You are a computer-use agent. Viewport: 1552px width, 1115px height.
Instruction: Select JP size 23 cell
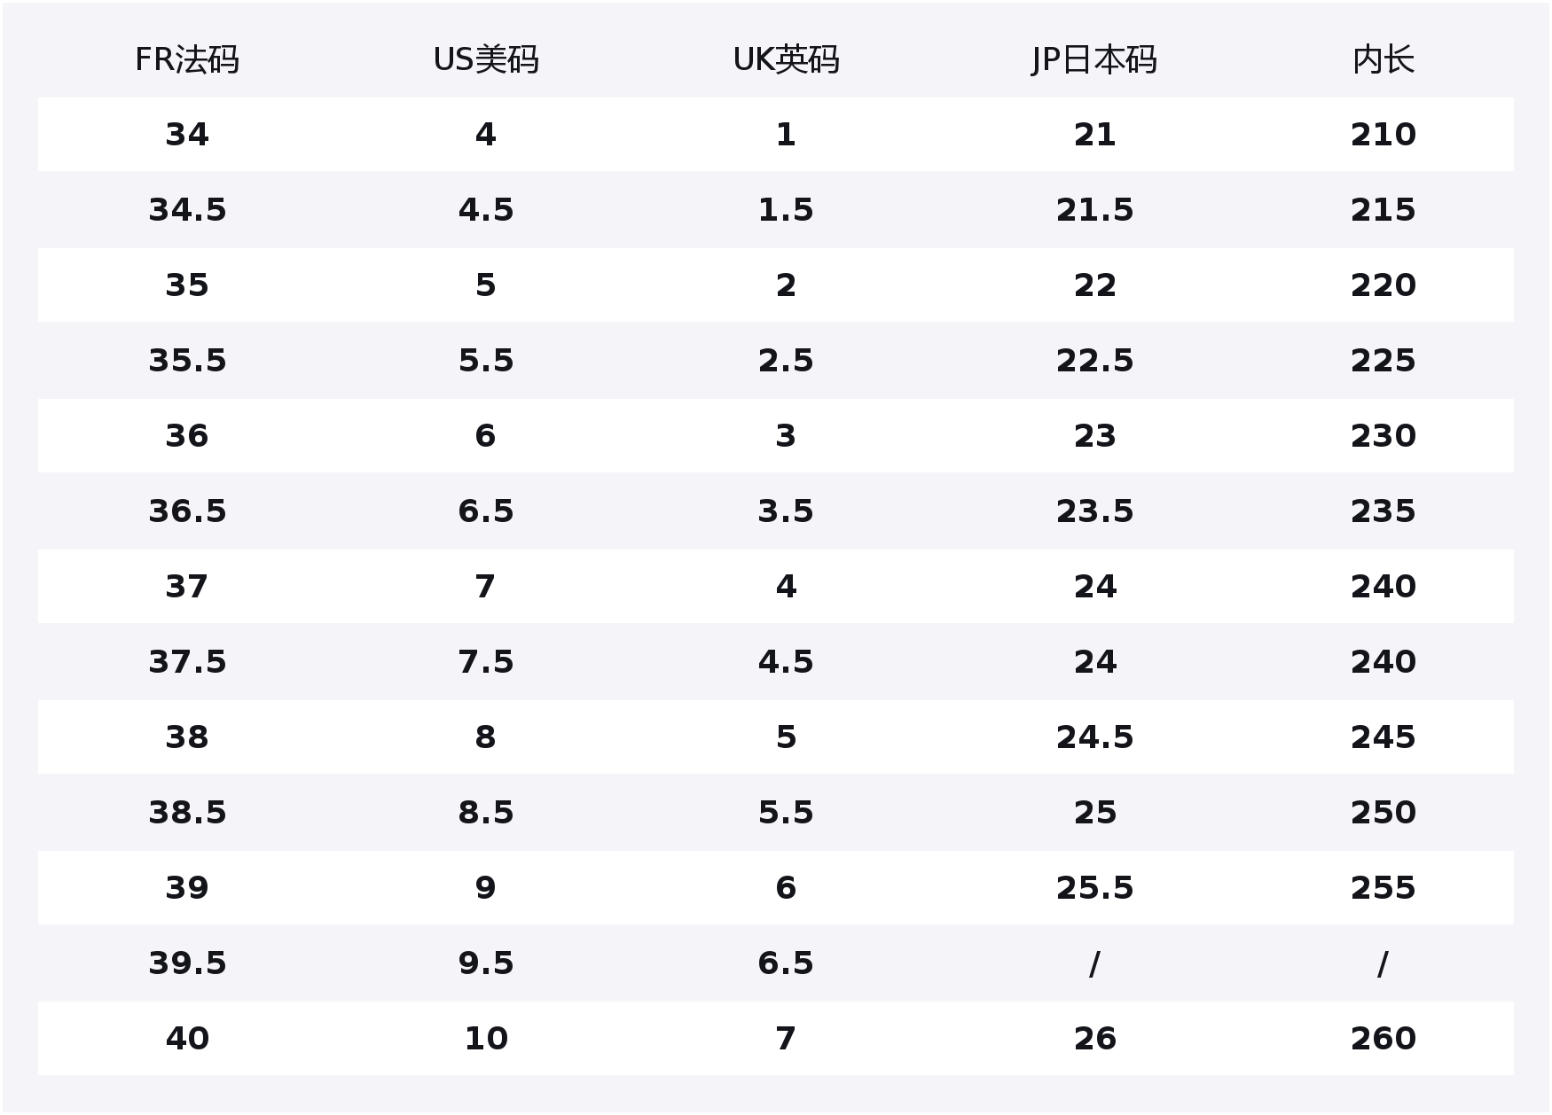(x=1094, y=436)
